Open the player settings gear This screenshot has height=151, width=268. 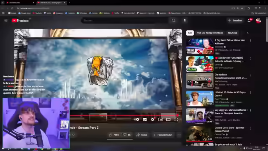[x=152, y=120]
